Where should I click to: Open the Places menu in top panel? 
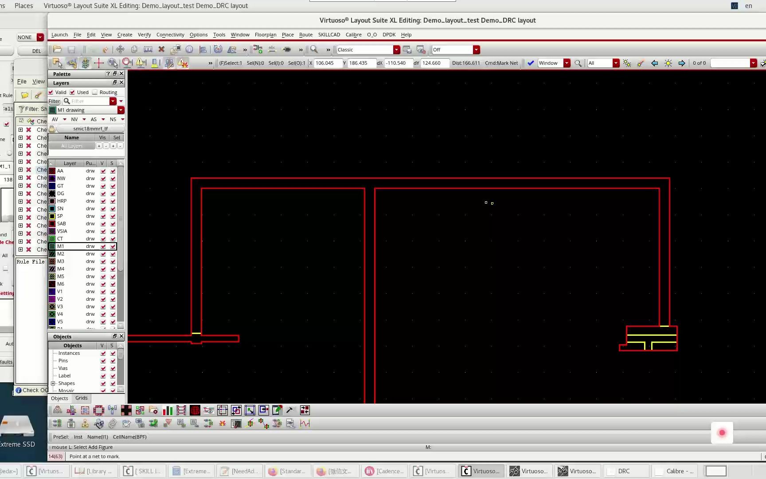24,6
